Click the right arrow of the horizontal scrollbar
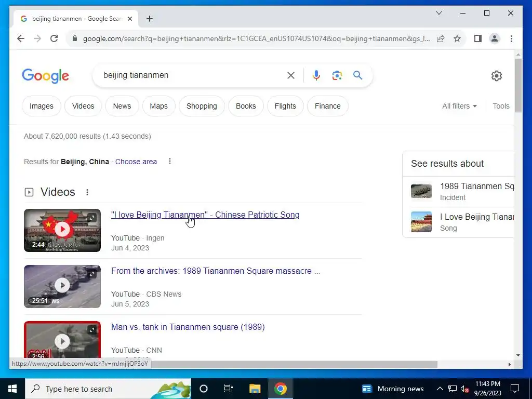 click(x=509, y=364)
